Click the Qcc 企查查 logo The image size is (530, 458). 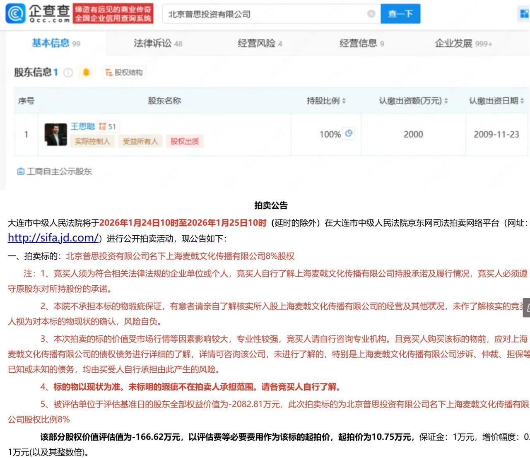pyautogui.click(x=38, y=14)
